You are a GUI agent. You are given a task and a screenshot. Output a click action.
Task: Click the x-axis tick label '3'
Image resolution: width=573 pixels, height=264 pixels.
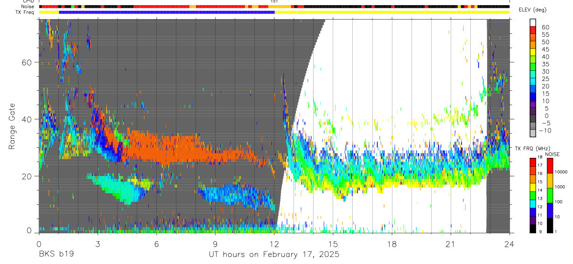[x=98, y=244]
